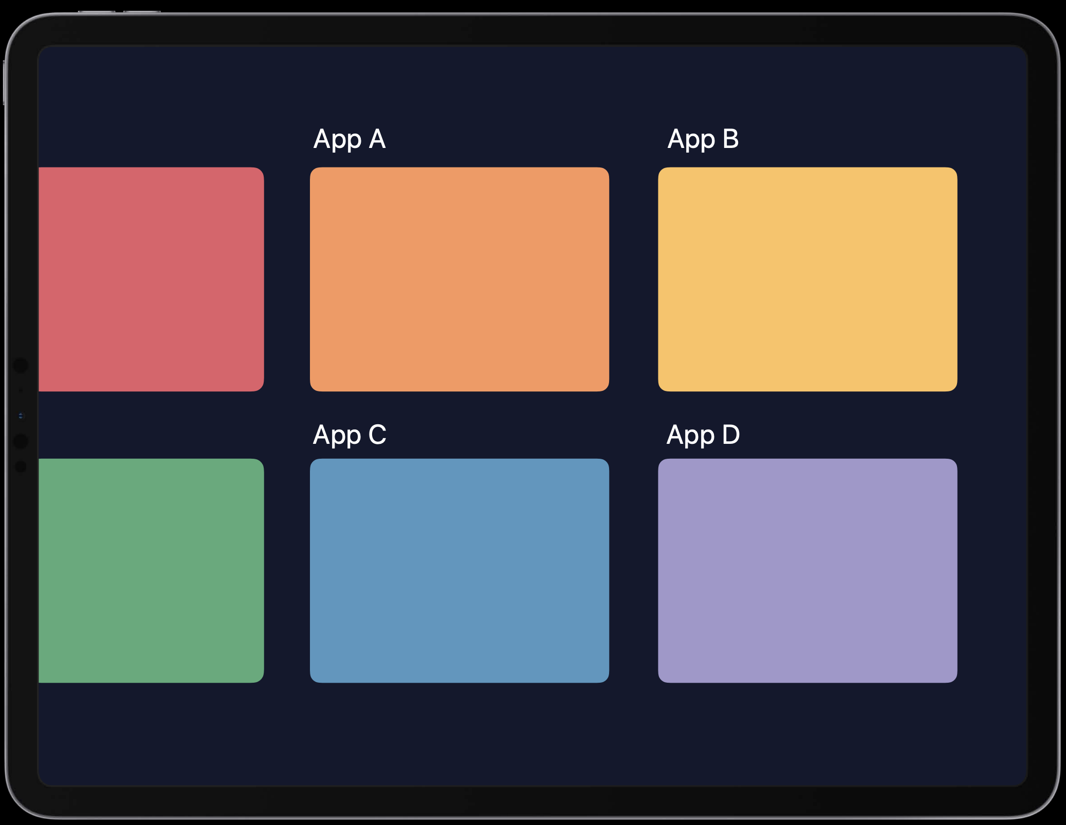Tap the App A title label
Image resolution: width=1066 pixels, height=825 pixels.
coord(350,139)
